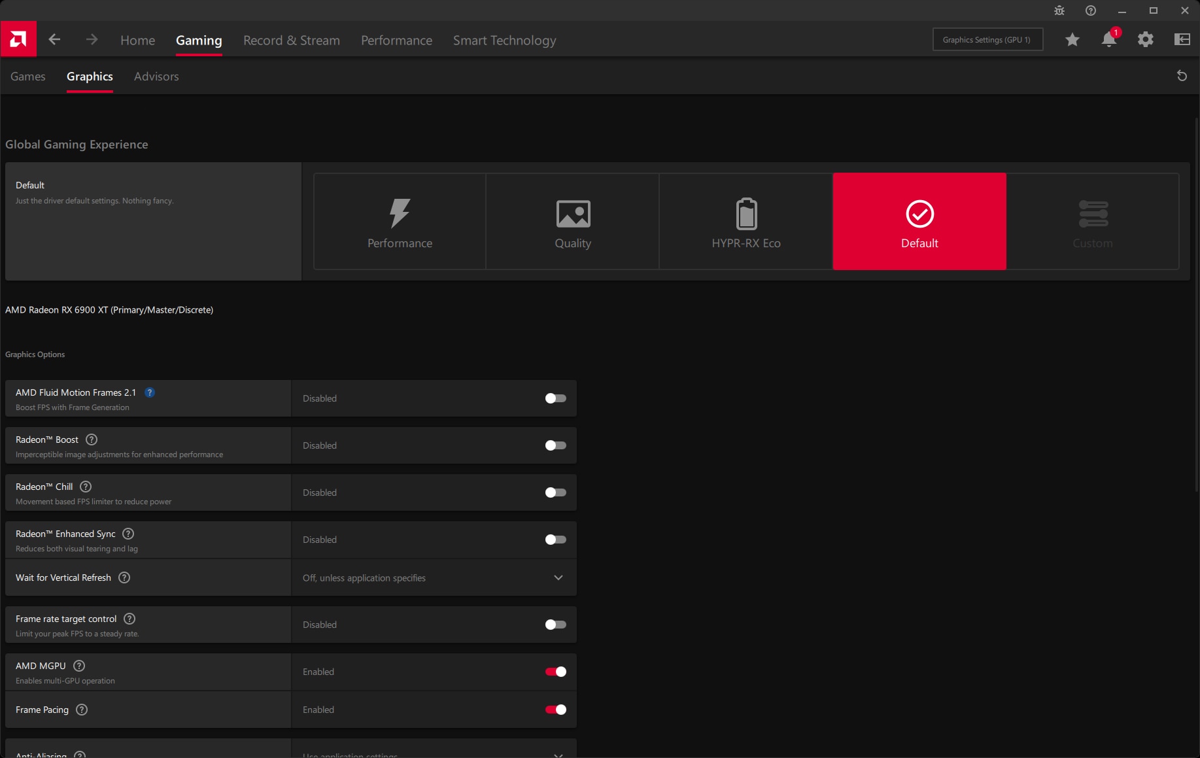
Task: Open help for Wait for Vertical Refresh
Action: tap(124, 577)
